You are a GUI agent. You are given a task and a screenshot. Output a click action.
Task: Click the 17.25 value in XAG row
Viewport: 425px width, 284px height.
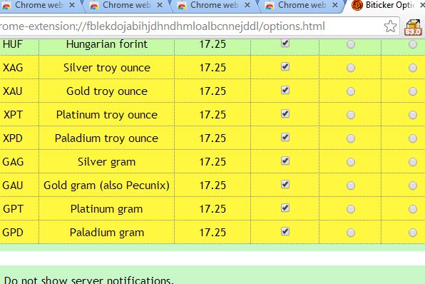pyautogui.click(x=212, y=68)
